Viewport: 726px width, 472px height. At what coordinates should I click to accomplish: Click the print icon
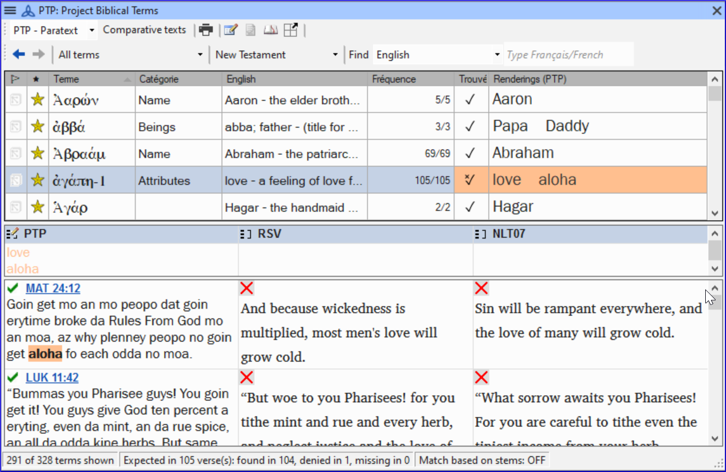tap(206, 30)
